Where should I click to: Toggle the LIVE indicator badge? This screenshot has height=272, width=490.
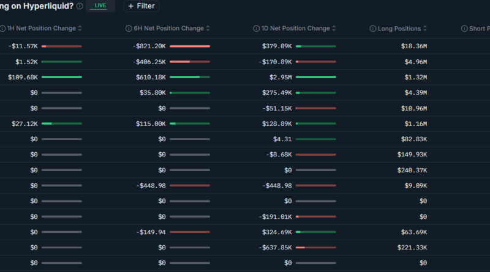pyautogui.click(x=100, y=6)
